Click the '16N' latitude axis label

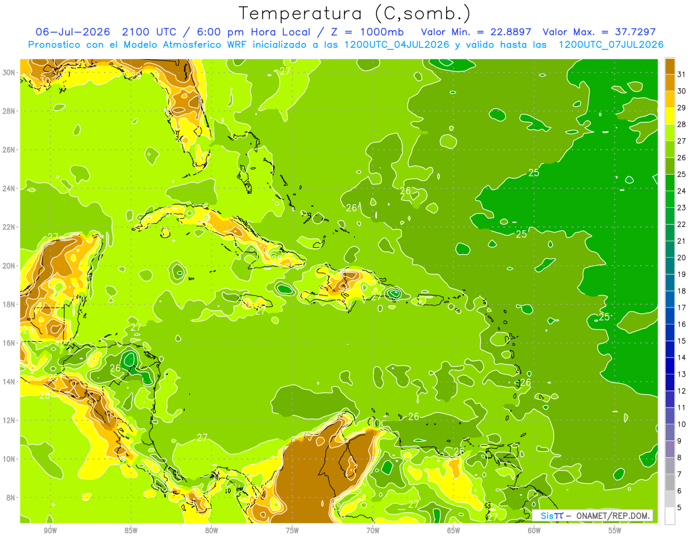pyautogui.click(x=10, y=343)
